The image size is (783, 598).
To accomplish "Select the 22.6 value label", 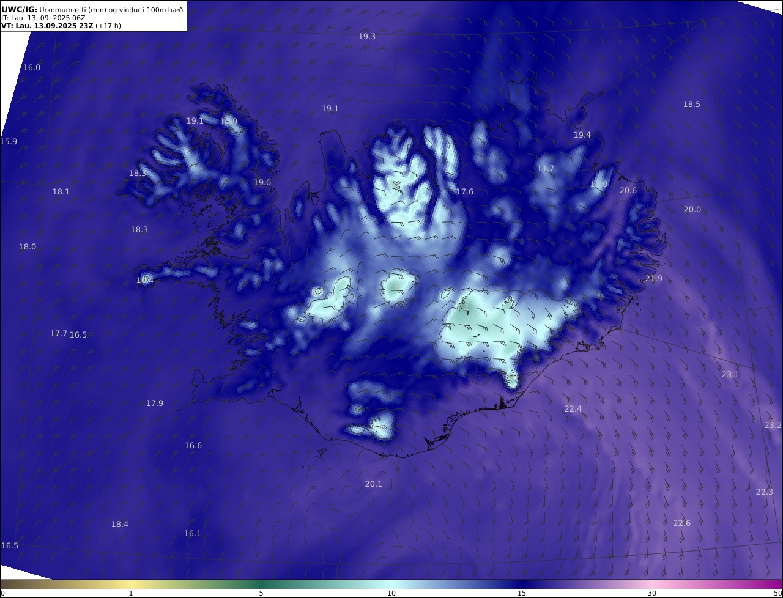I will pos(682,523).
